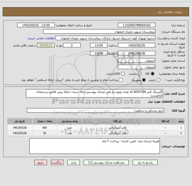Click the announcement date field 1402/05/22 - 13:39
192x186 pixels.
(x=36, y=25)
